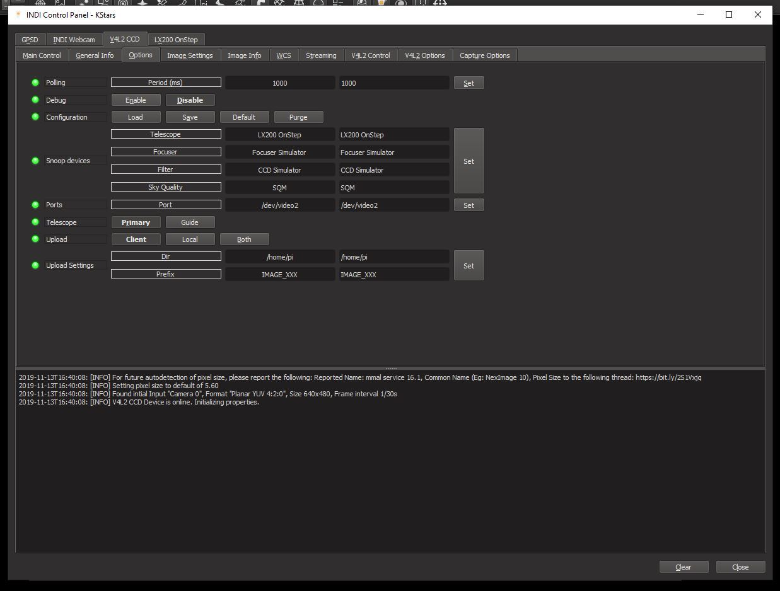Click the log line "Setting pixel size to default"
The image size is (780, 591).
click(119, 386)
